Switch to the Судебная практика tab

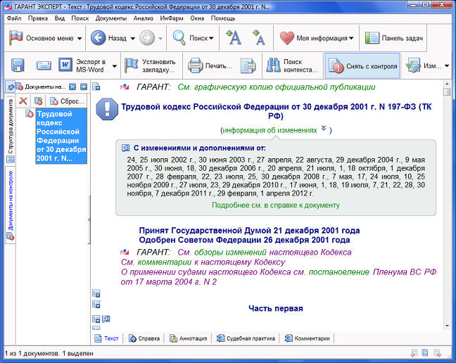(x=244, y=338)
